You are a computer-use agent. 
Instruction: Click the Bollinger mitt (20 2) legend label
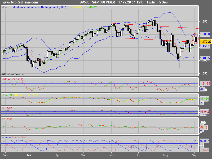click(x=54, y=7)
